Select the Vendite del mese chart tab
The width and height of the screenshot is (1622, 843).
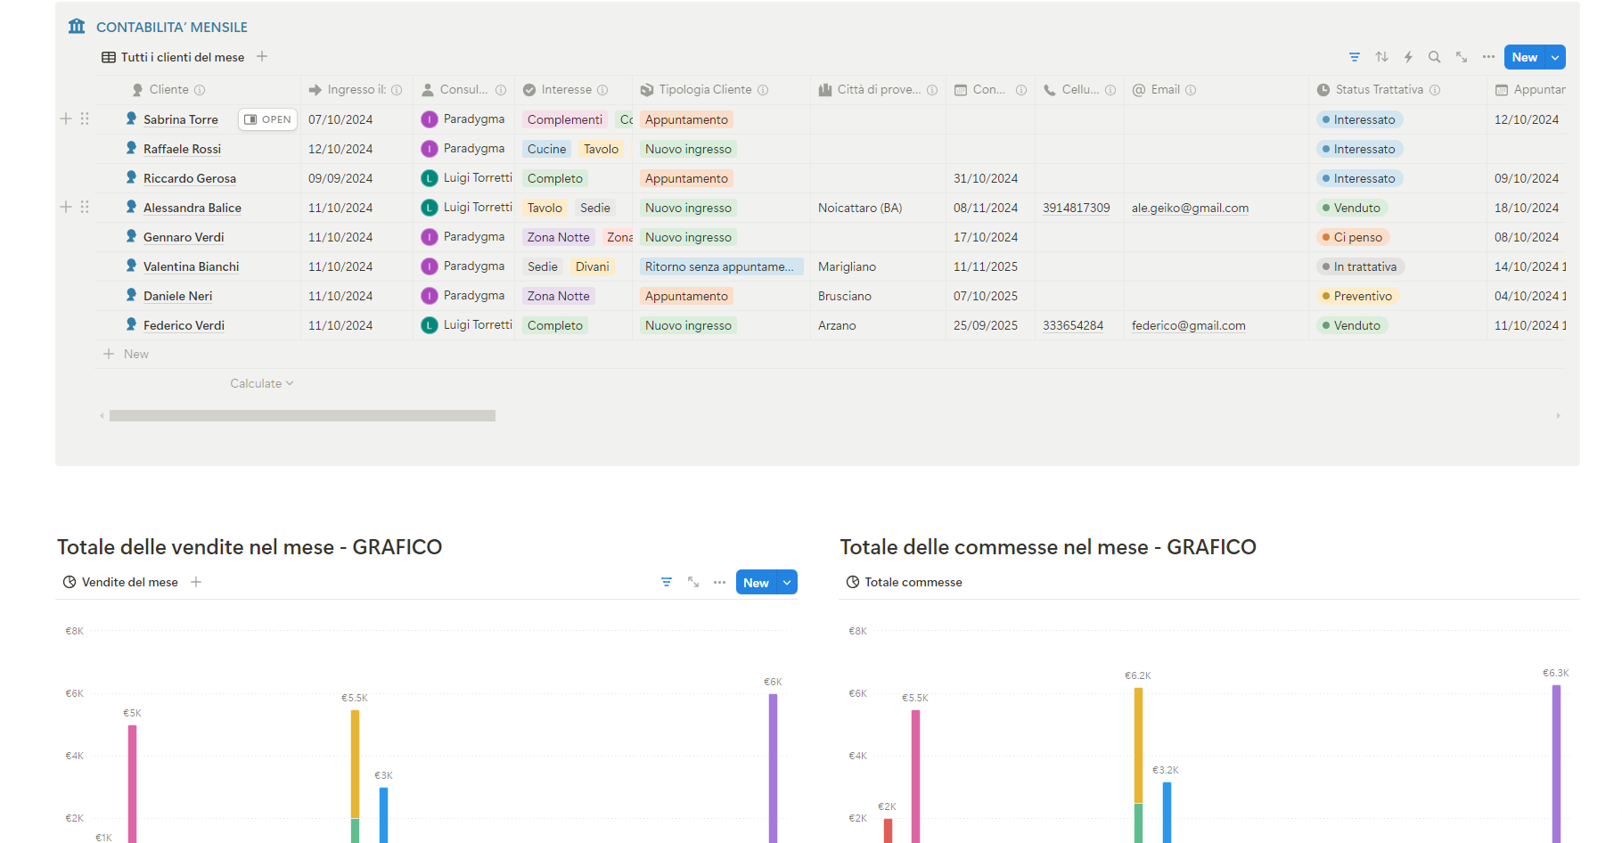click(x=120, y=582)
